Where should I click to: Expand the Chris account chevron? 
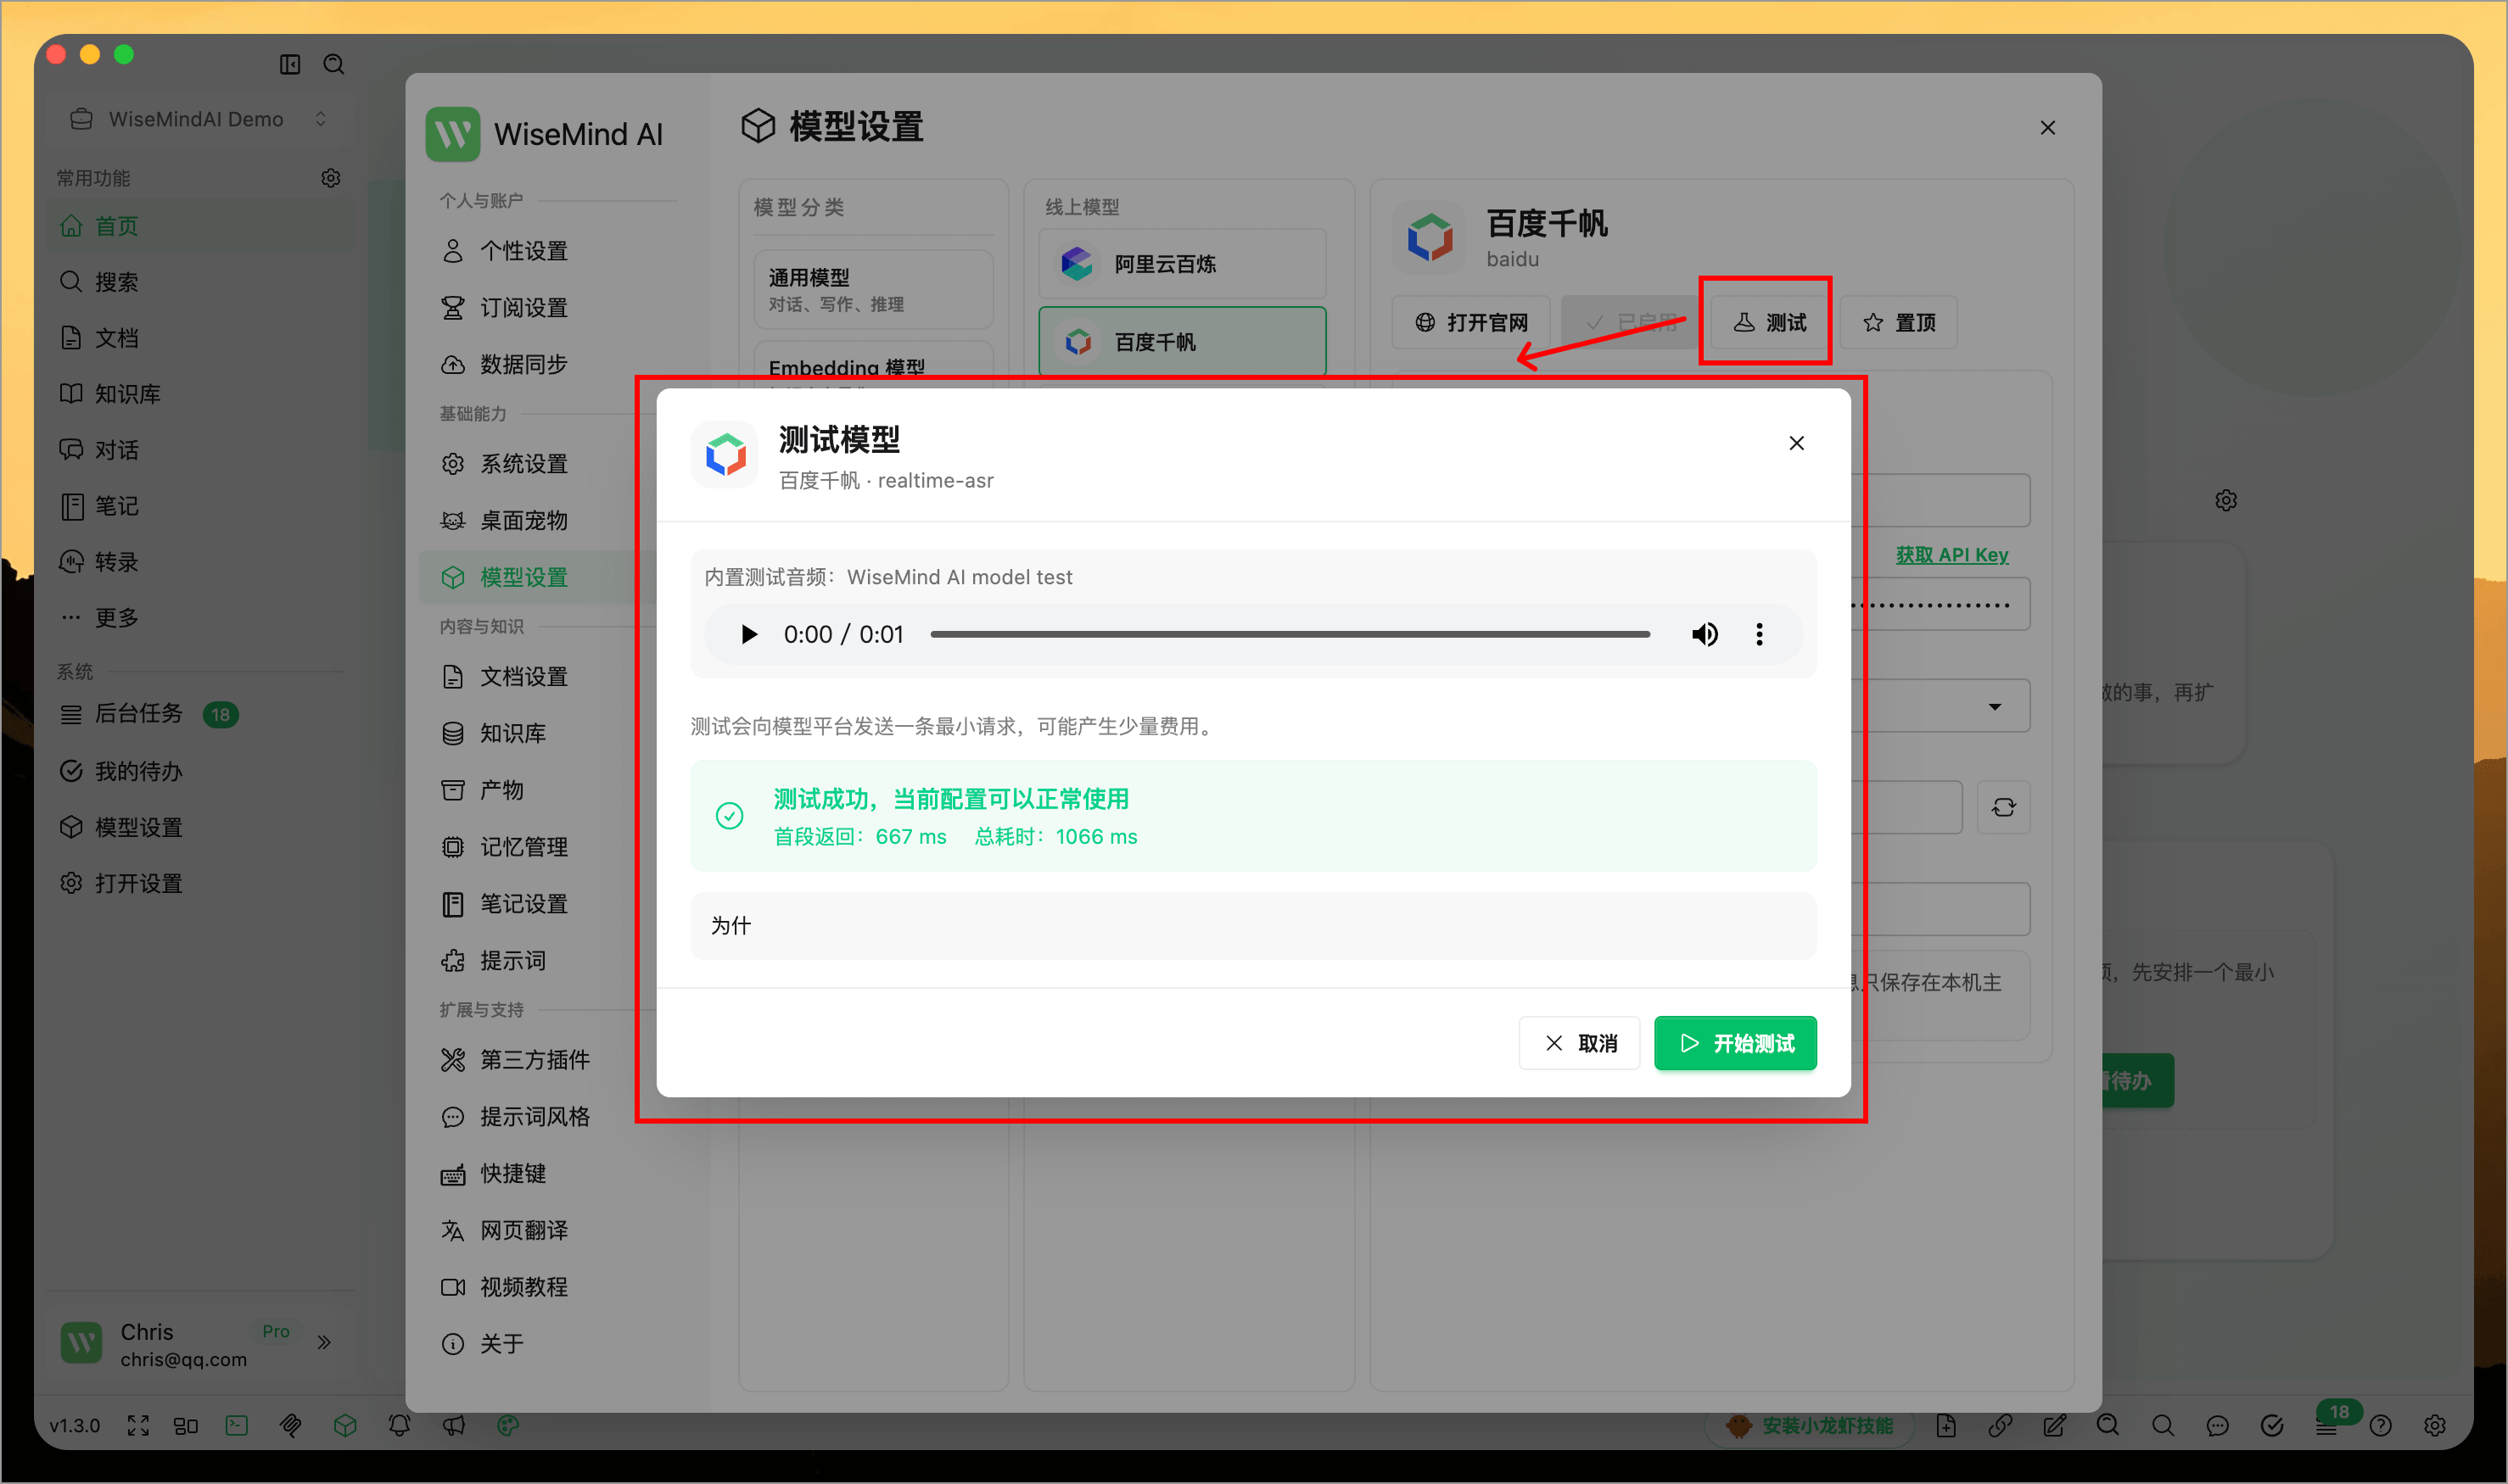(x=324, y=1343)
